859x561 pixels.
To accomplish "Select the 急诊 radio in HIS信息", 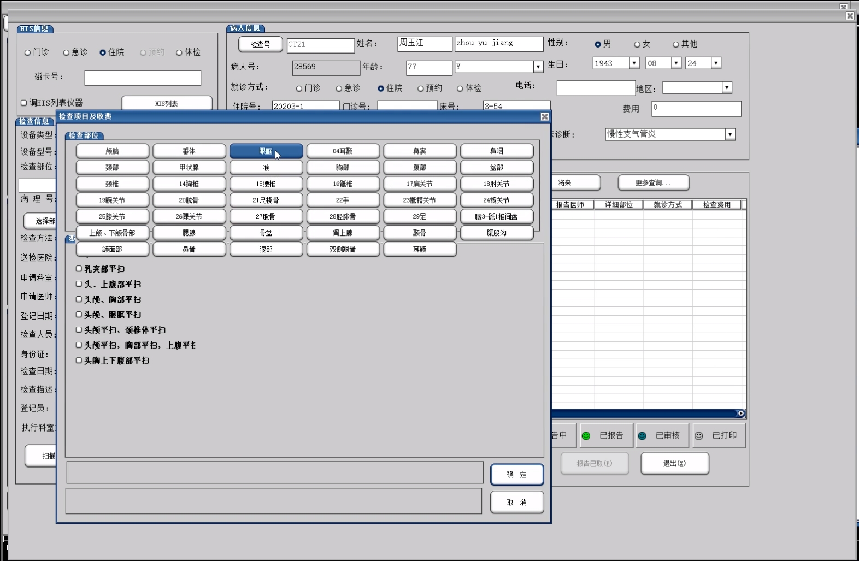I will [x=66, y=52].
